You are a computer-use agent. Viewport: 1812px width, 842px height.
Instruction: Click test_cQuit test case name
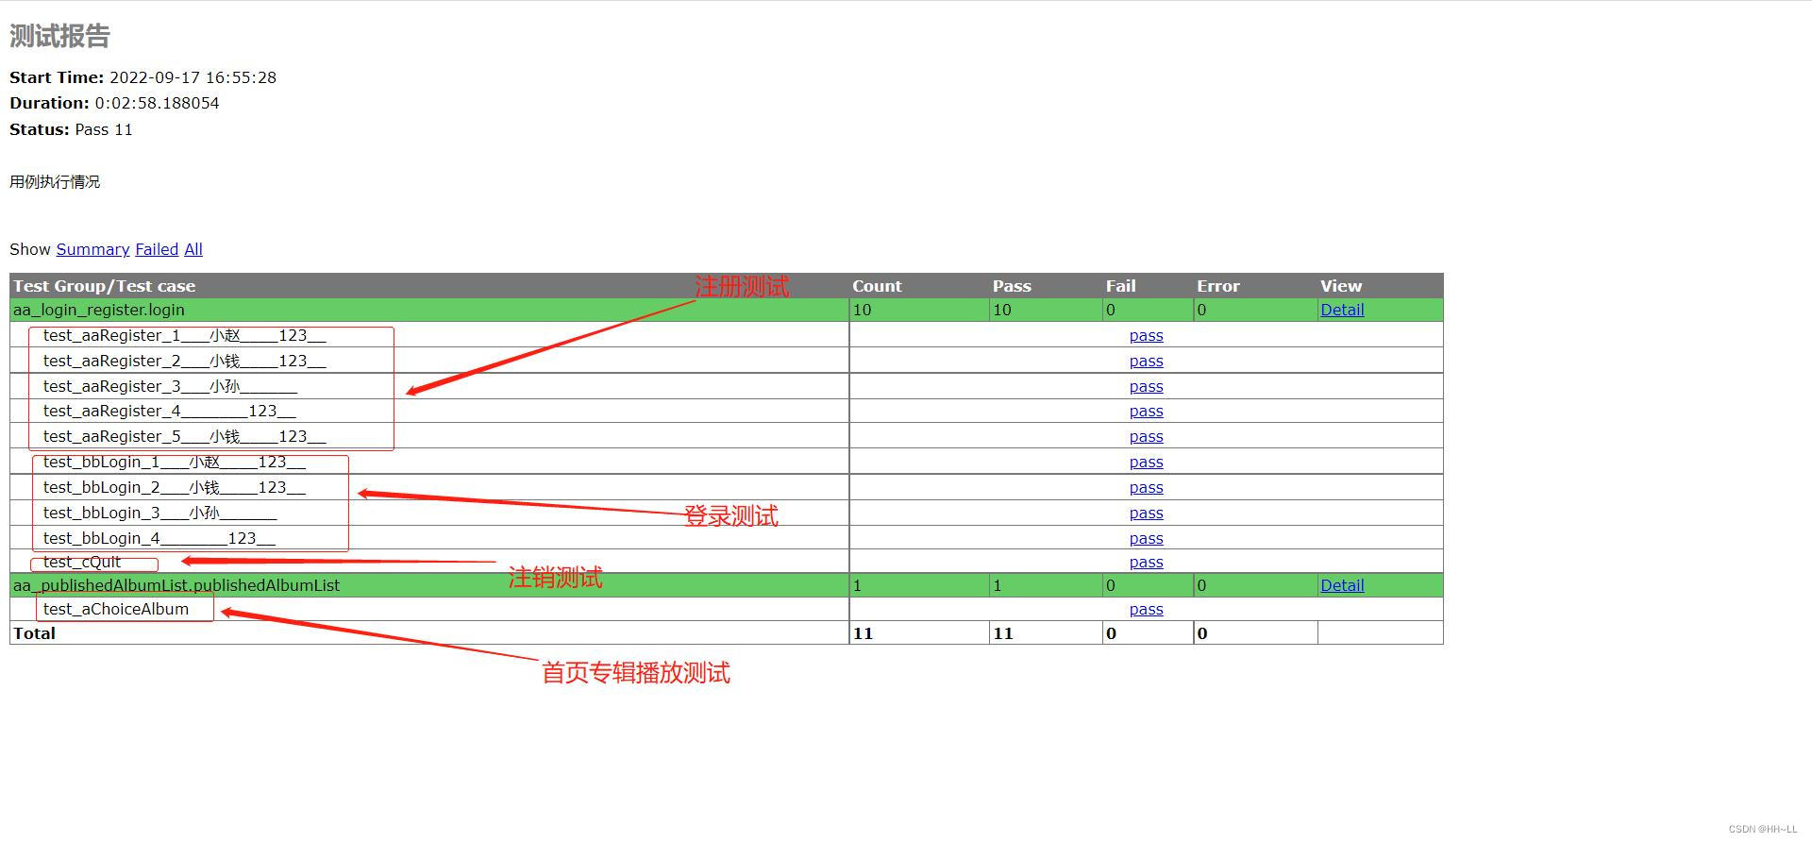[x=82, y=562]
